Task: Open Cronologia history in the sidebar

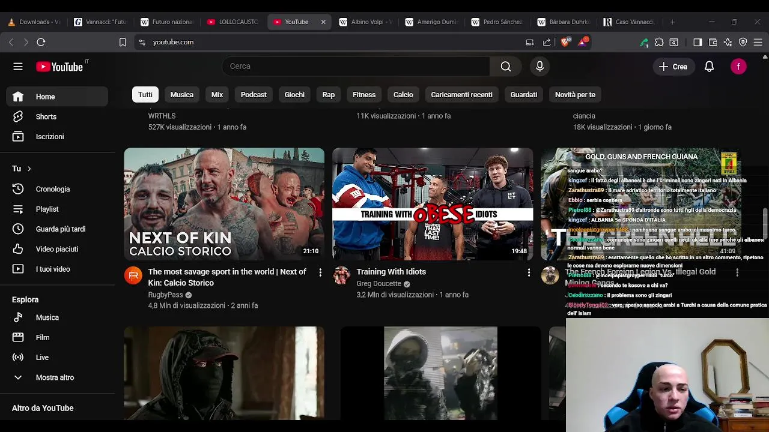Action: pos(57,189)
